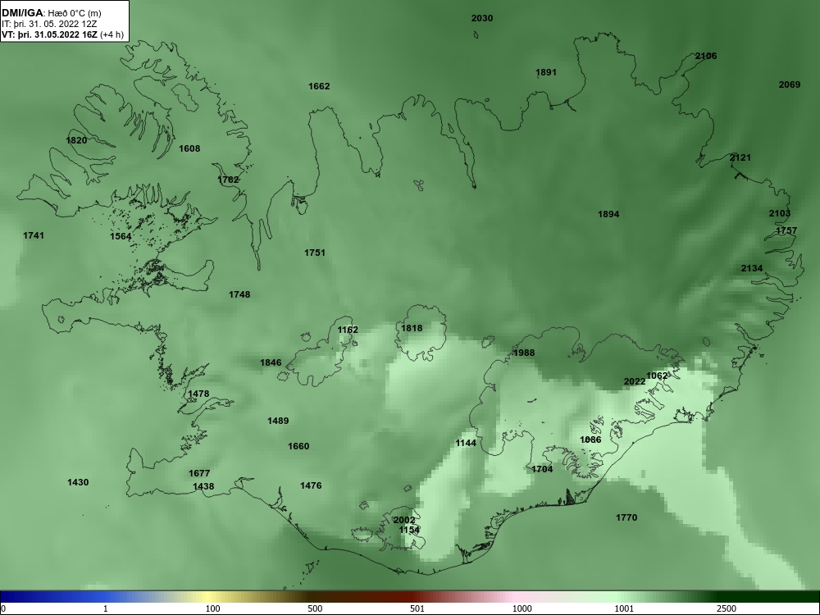Choose the 1762 map label
Screen dimensions: 820x615
228,180
